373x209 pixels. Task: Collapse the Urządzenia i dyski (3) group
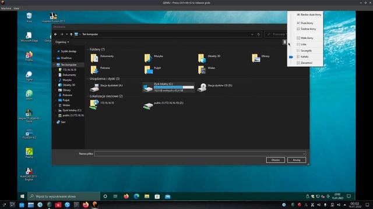point(88,79)
